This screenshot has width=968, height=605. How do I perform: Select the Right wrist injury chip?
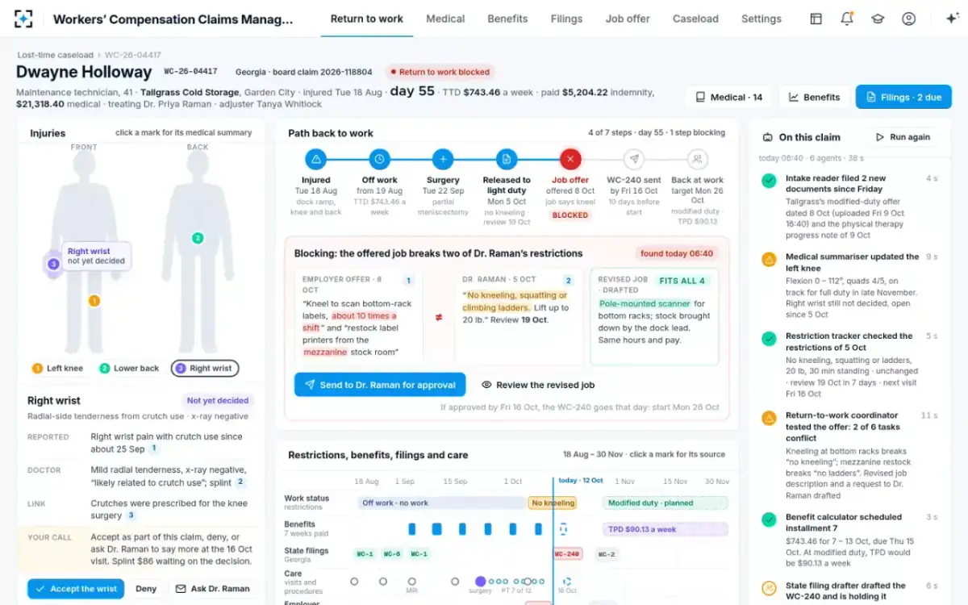(x=205, y=369)
